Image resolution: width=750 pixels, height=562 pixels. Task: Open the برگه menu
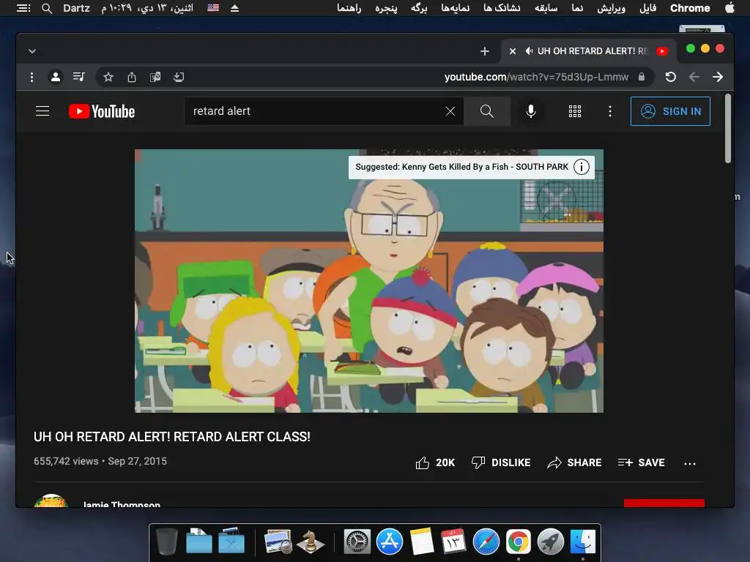tap(419, 8)
